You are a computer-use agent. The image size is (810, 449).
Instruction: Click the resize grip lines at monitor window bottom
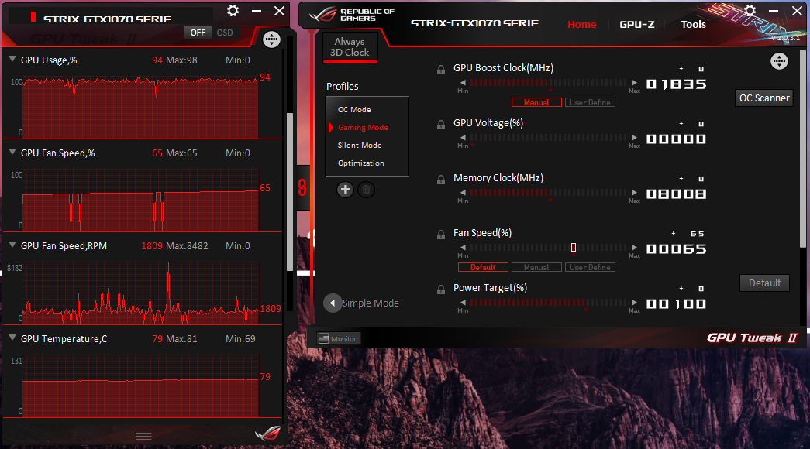tap(143, 437)
